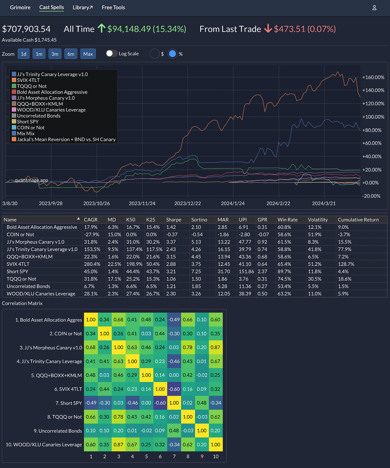Viewport: 390px width, 468px height.
Task: Click the Available Cash $1,745.45 text
Action: pyautogui.click(x=29, y=40)
